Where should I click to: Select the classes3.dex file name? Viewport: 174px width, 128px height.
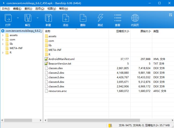click(x=56, y=77)
